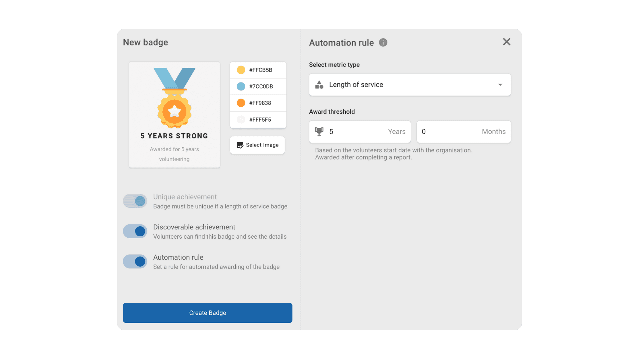
Task: Select the blue #7CC0DB color swatch
Action: pyautogui.click(x=241, y=86)
